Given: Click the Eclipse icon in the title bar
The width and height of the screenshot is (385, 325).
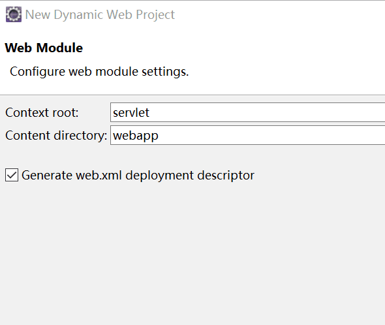Looking at the screenshot, I should (14, 14).
